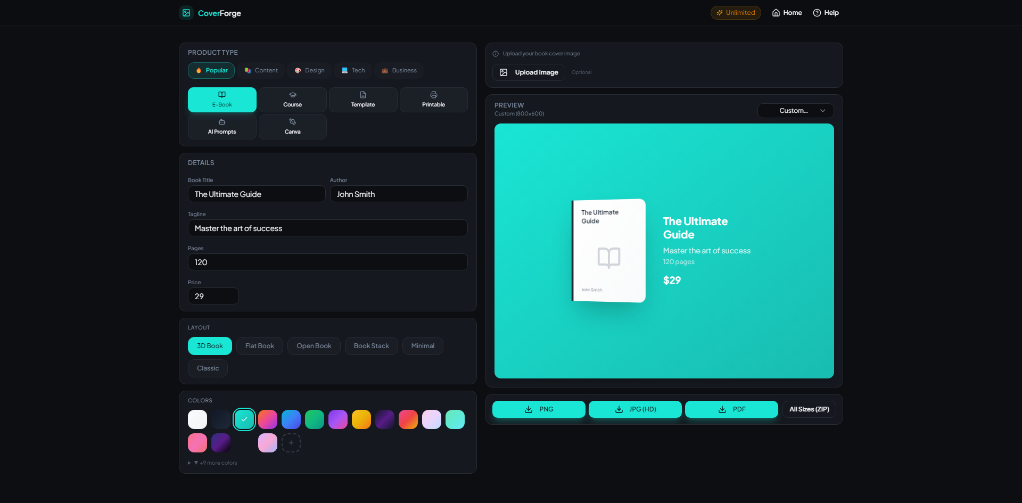Image resolution: width=1022 pixels, height=503 pixels.
Task: Enable the Minimal layout option
Action: coord(423,345)
